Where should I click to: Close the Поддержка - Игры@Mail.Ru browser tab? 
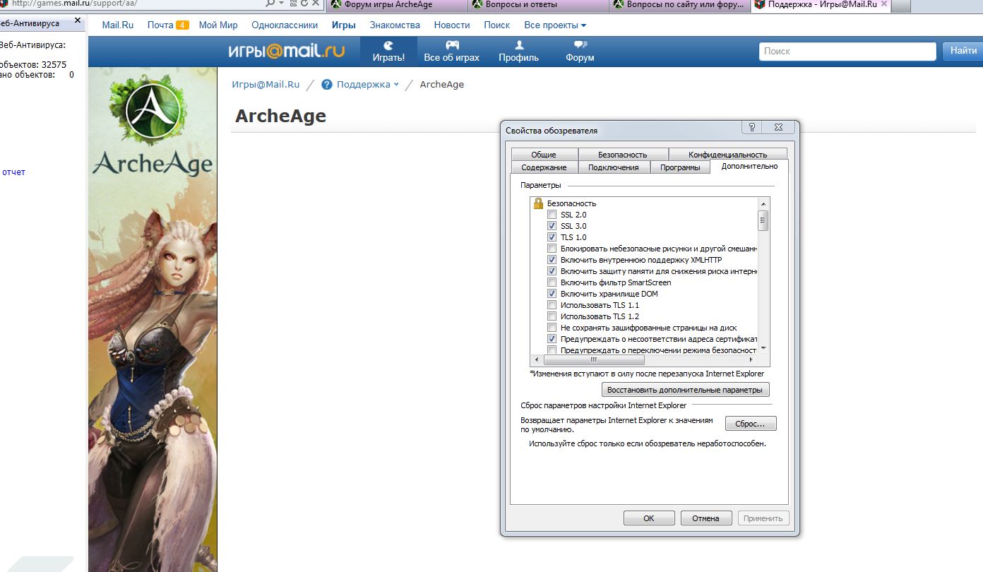pyautogui.click(x=884, y=4)
